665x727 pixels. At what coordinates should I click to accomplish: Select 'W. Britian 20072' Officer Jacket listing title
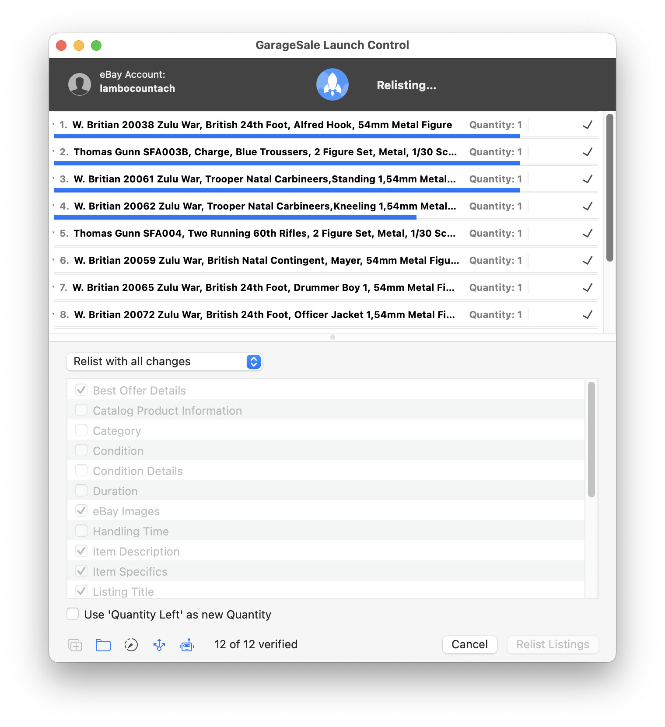pos(265,315)
